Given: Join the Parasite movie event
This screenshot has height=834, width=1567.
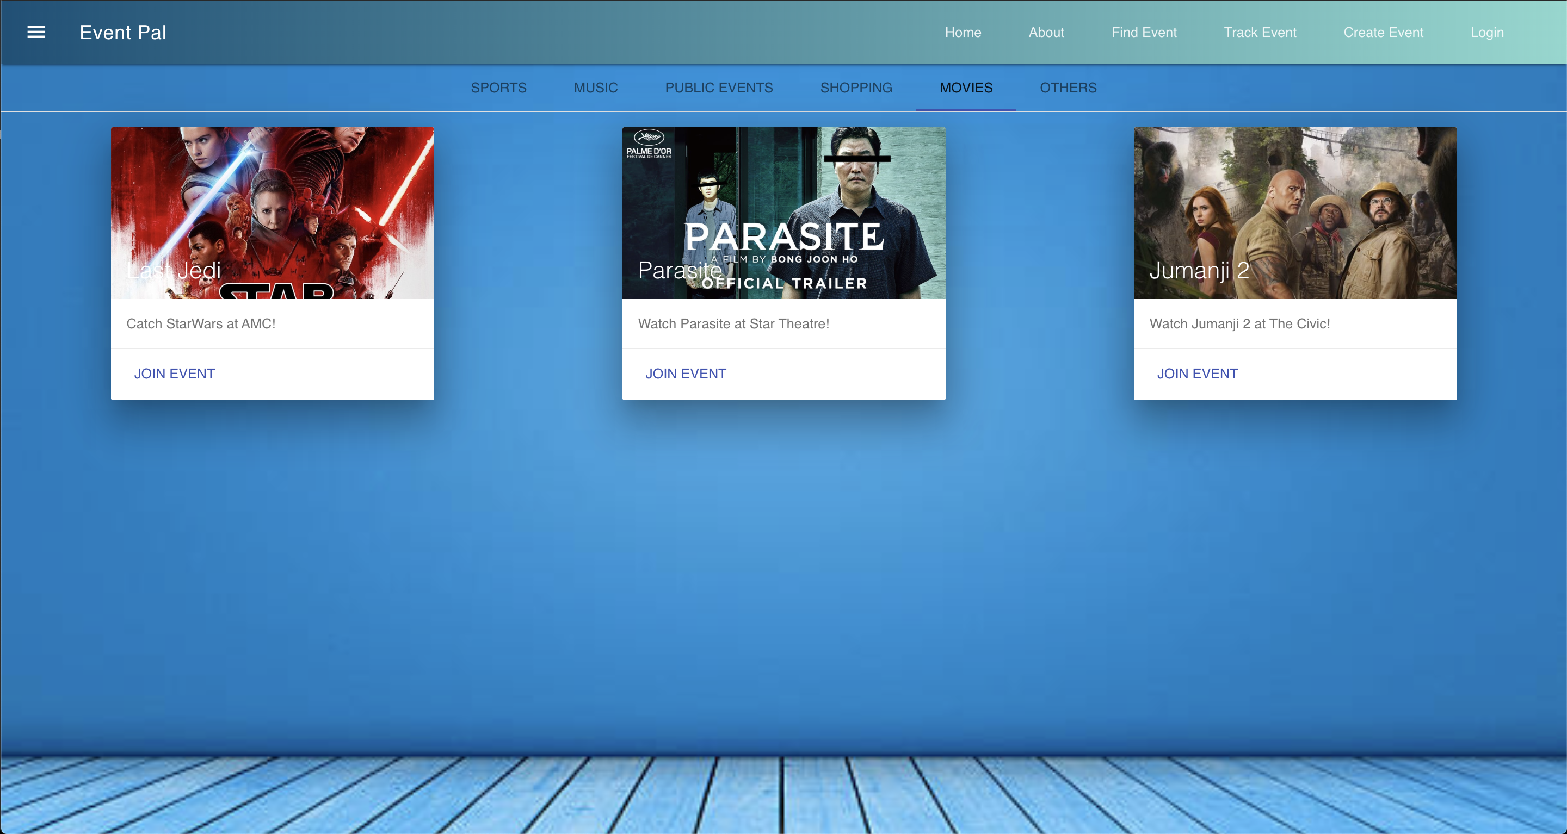Looking at the screenshot, I should point(686,373).
